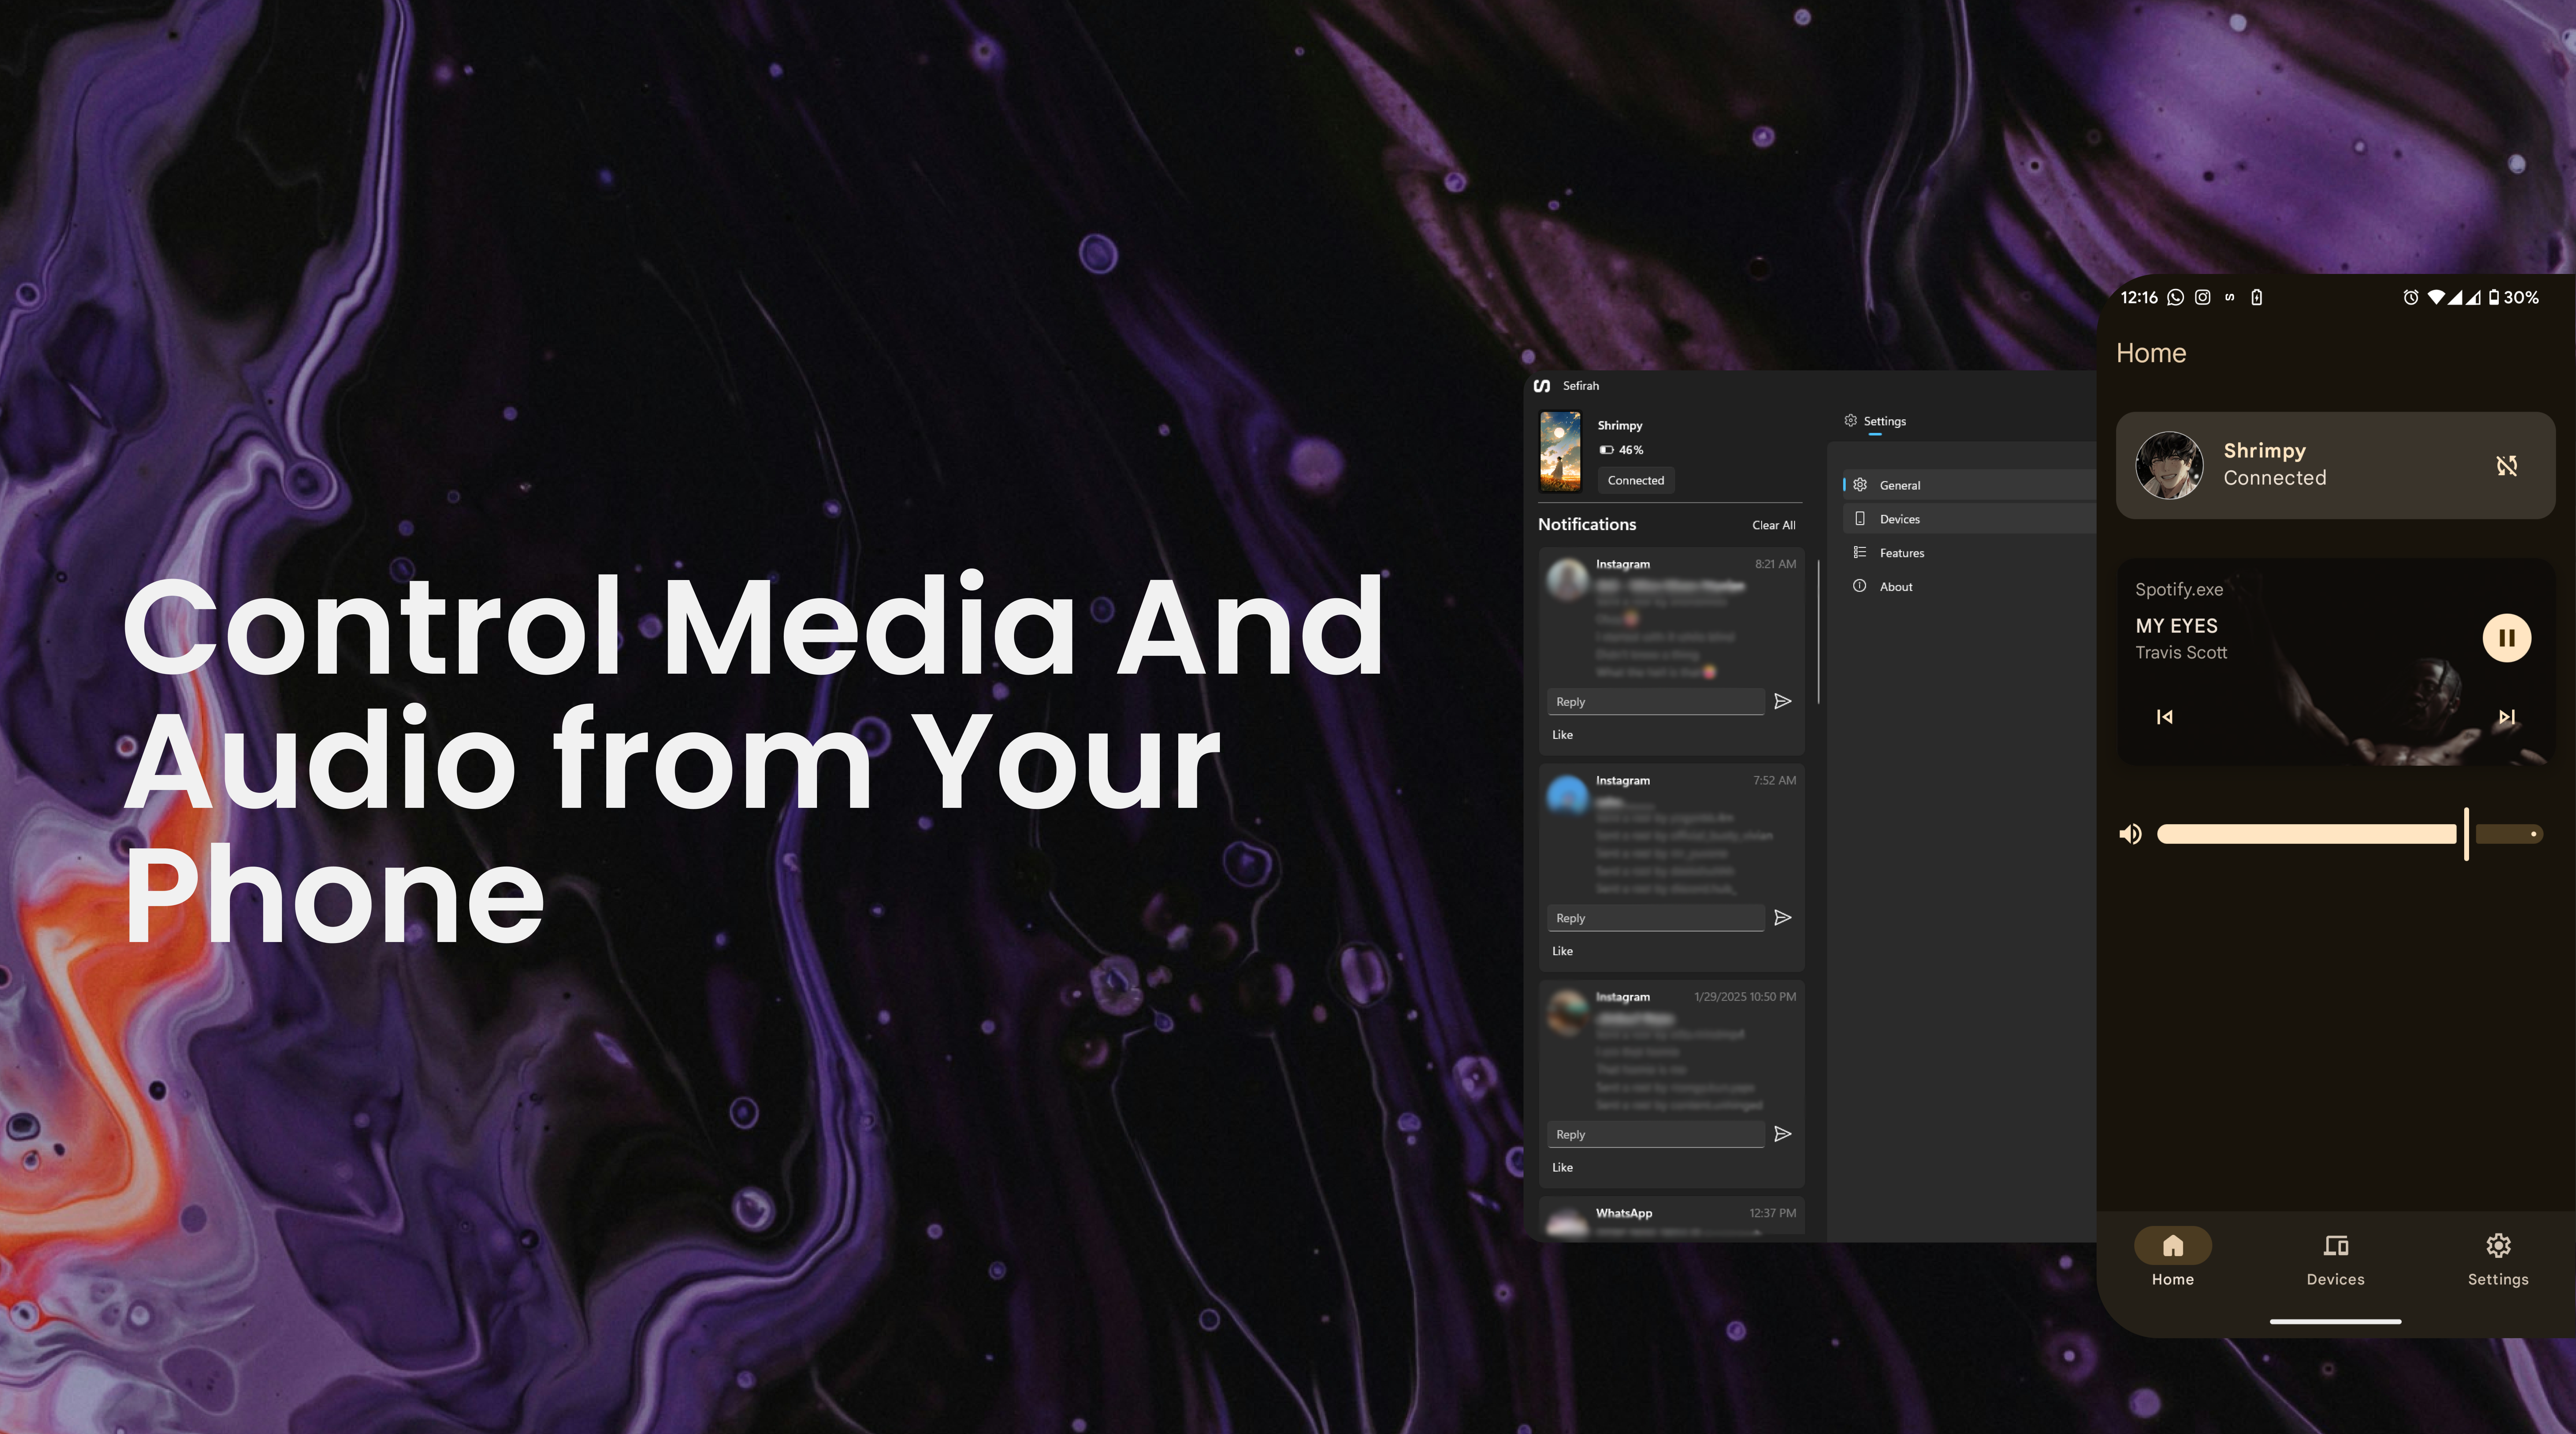
Task: Select Devices in settings sidebar
Action: coord(1969,519)
